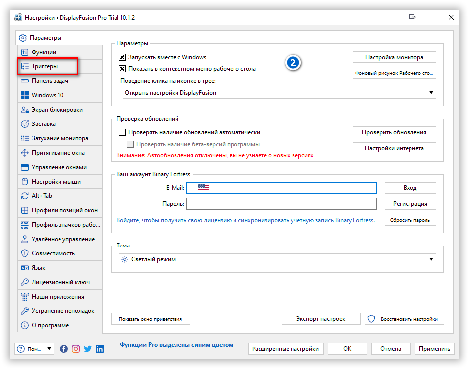
Task: Go to Панель задач section
Action: click(x=60, y=81)
